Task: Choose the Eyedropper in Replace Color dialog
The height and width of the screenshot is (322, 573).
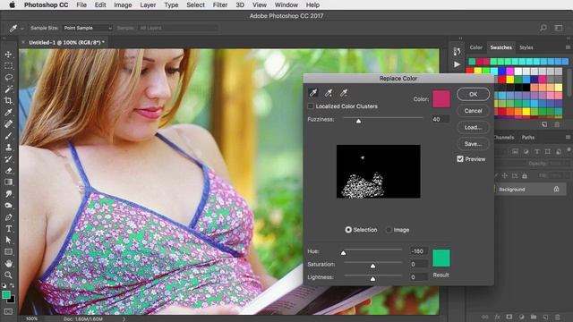Action: 313,93
